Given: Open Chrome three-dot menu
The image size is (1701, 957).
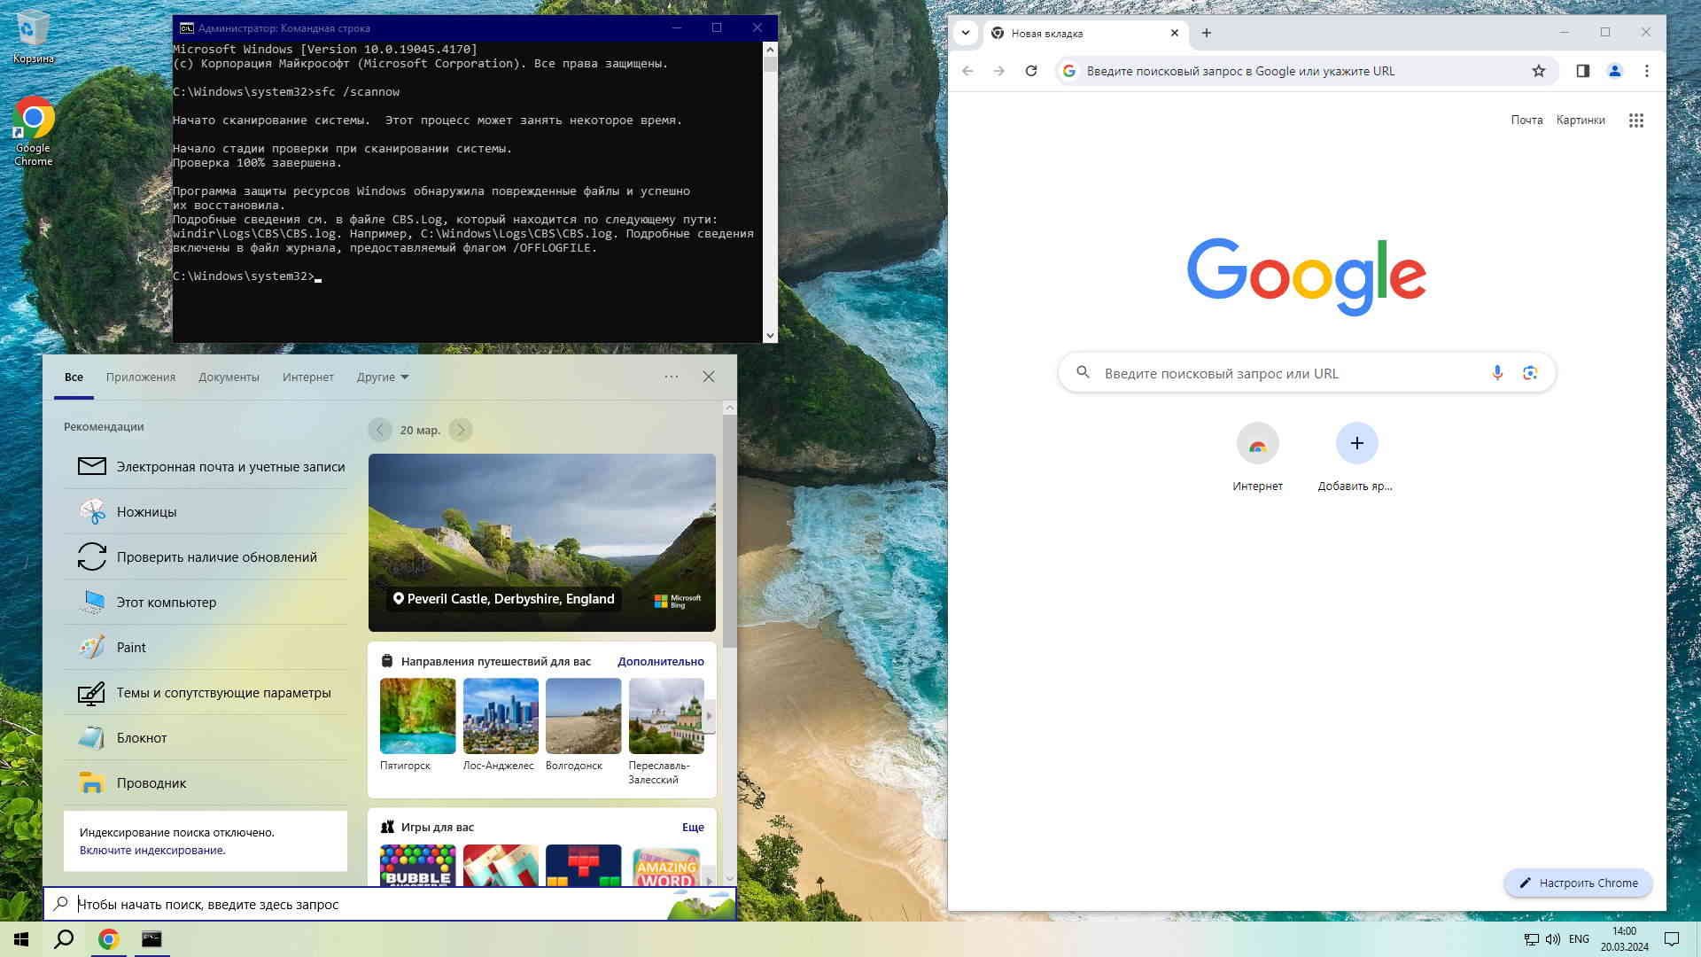Looking at the screenshot, I should tap(1647, 71).
